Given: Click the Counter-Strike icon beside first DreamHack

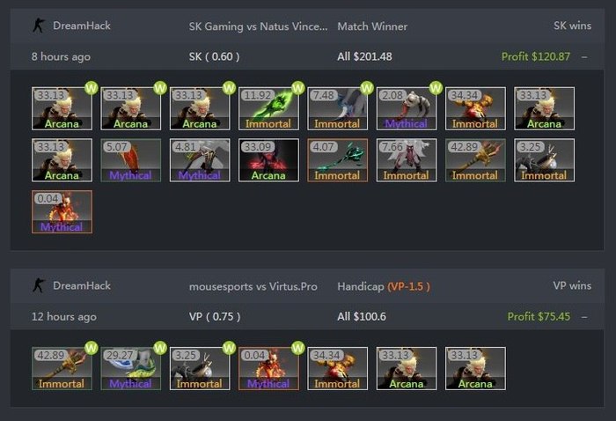Looking at the screenshot, I should (39, 26).
